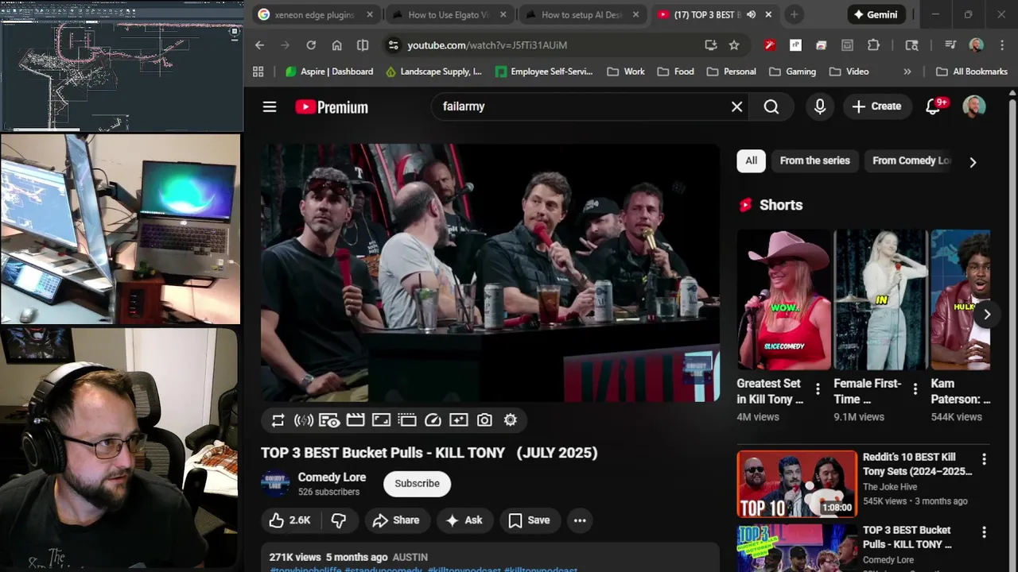Viewport: 1018px width, 572px height.
Task: Reload the YouTube page
Action: 311,45
